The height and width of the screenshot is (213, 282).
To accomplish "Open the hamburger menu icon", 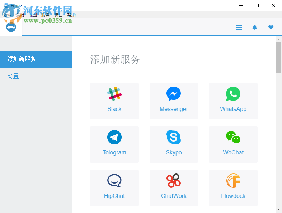I will [239, 27].
